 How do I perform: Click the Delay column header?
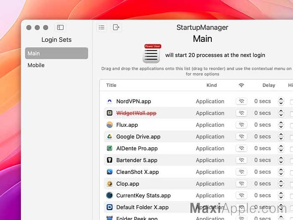click(269, 85)
